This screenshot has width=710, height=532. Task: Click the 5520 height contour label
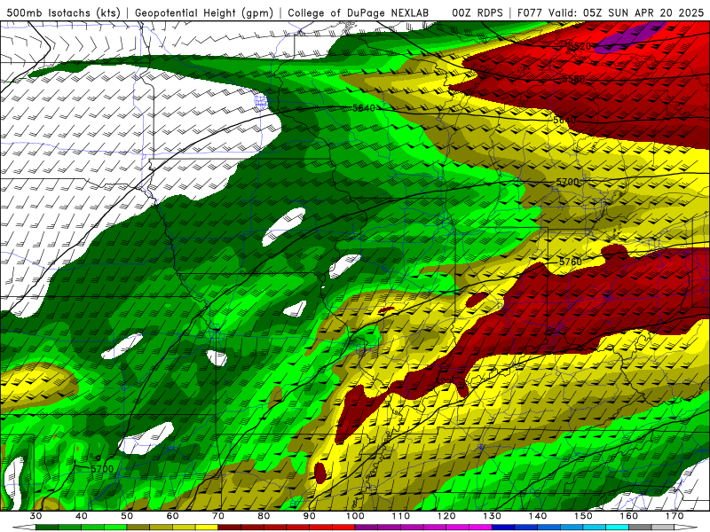(x=580, y=46)
